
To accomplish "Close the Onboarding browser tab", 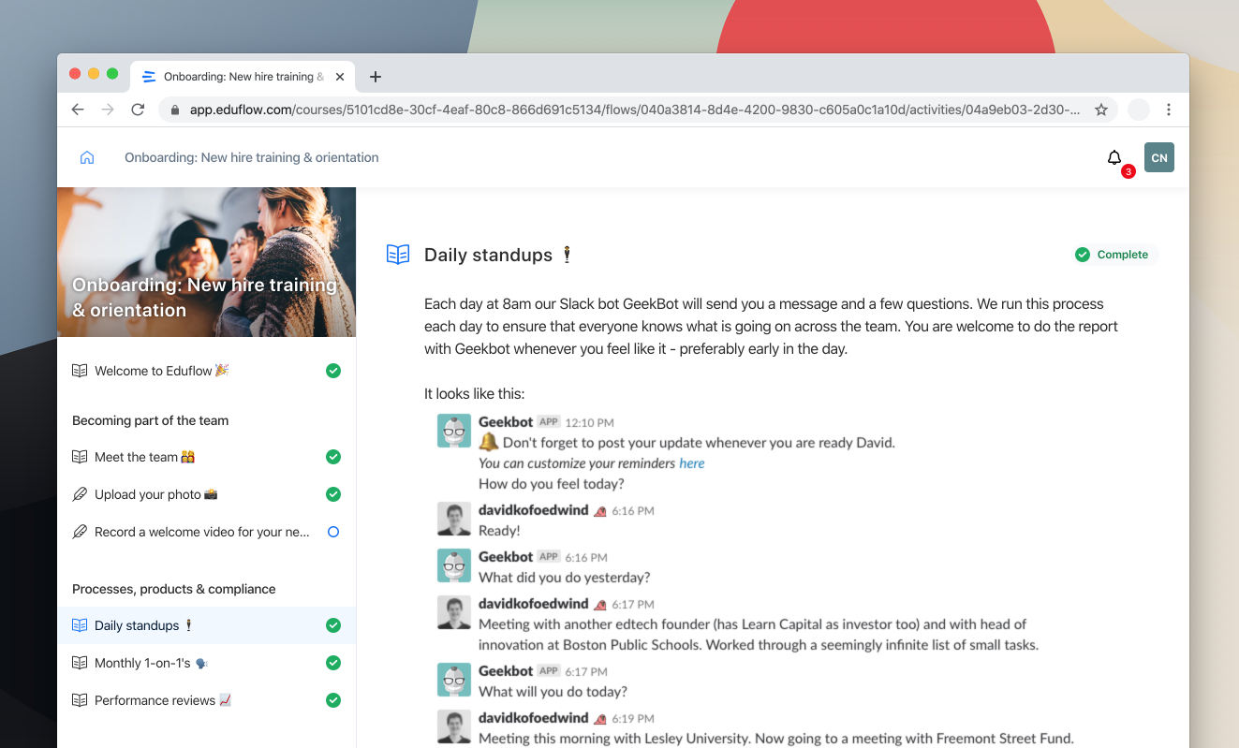I will [340, 77].
